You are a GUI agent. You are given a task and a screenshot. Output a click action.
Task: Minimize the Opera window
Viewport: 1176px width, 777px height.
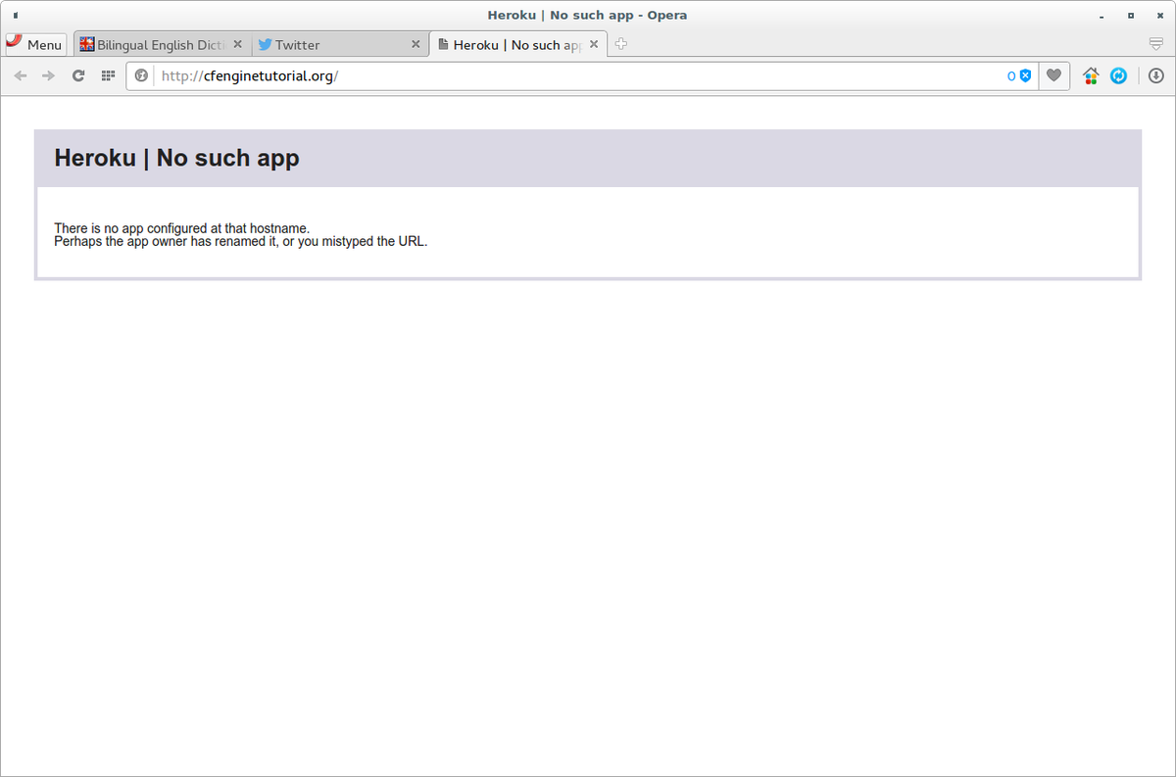click(x=1103, y=16)
